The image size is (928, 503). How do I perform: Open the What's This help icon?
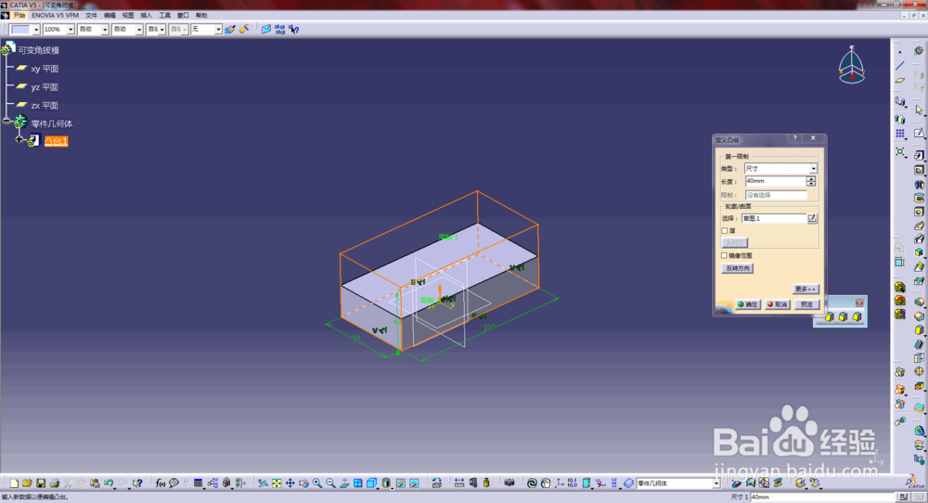click(137, 484)
